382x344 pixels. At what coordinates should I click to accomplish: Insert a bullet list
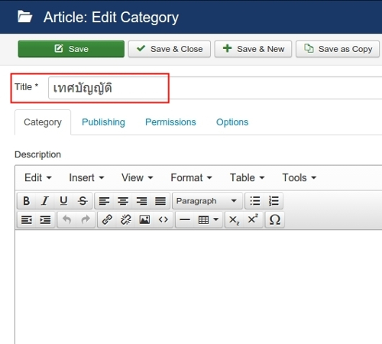point(254,201)
